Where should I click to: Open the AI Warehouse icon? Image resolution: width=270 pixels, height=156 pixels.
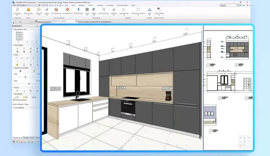point(67,10)
